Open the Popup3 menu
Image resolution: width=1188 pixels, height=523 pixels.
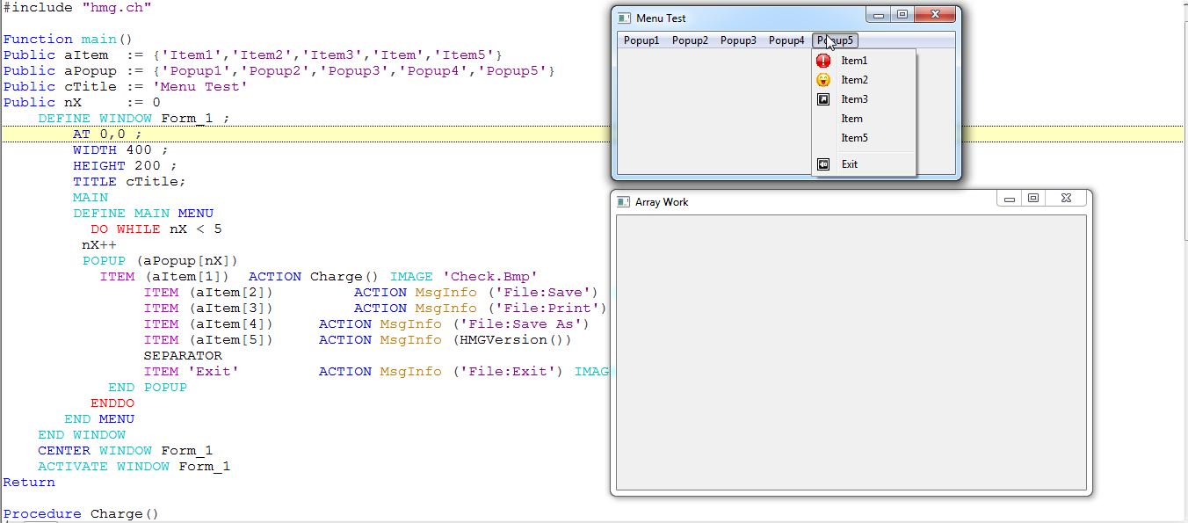pyautogui.click(x=738, y=40)
